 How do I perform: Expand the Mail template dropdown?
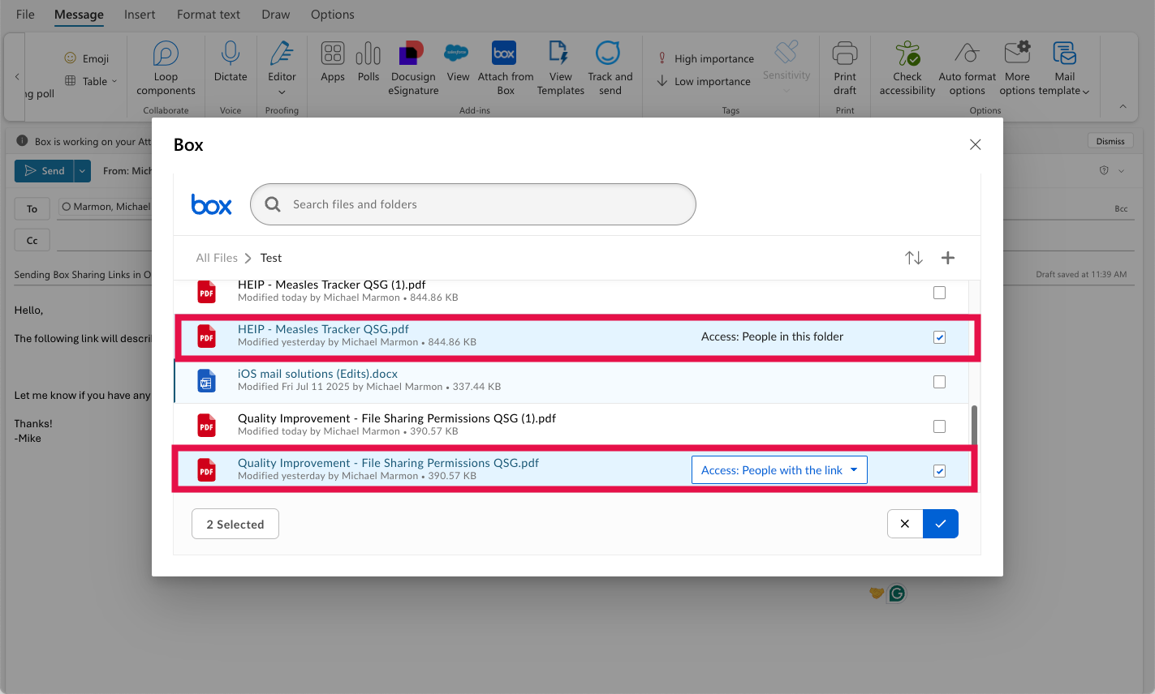point(1086,92)
